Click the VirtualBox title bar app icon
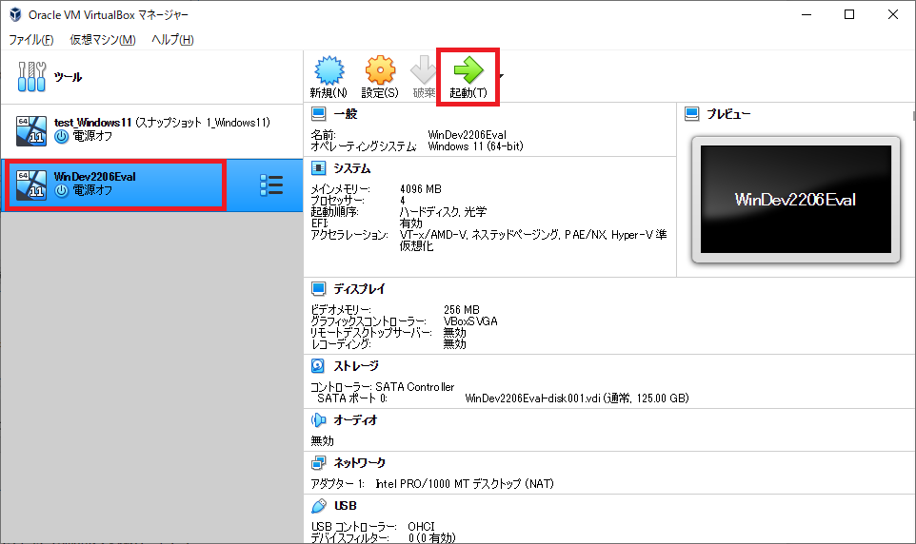 pos(15,14)
